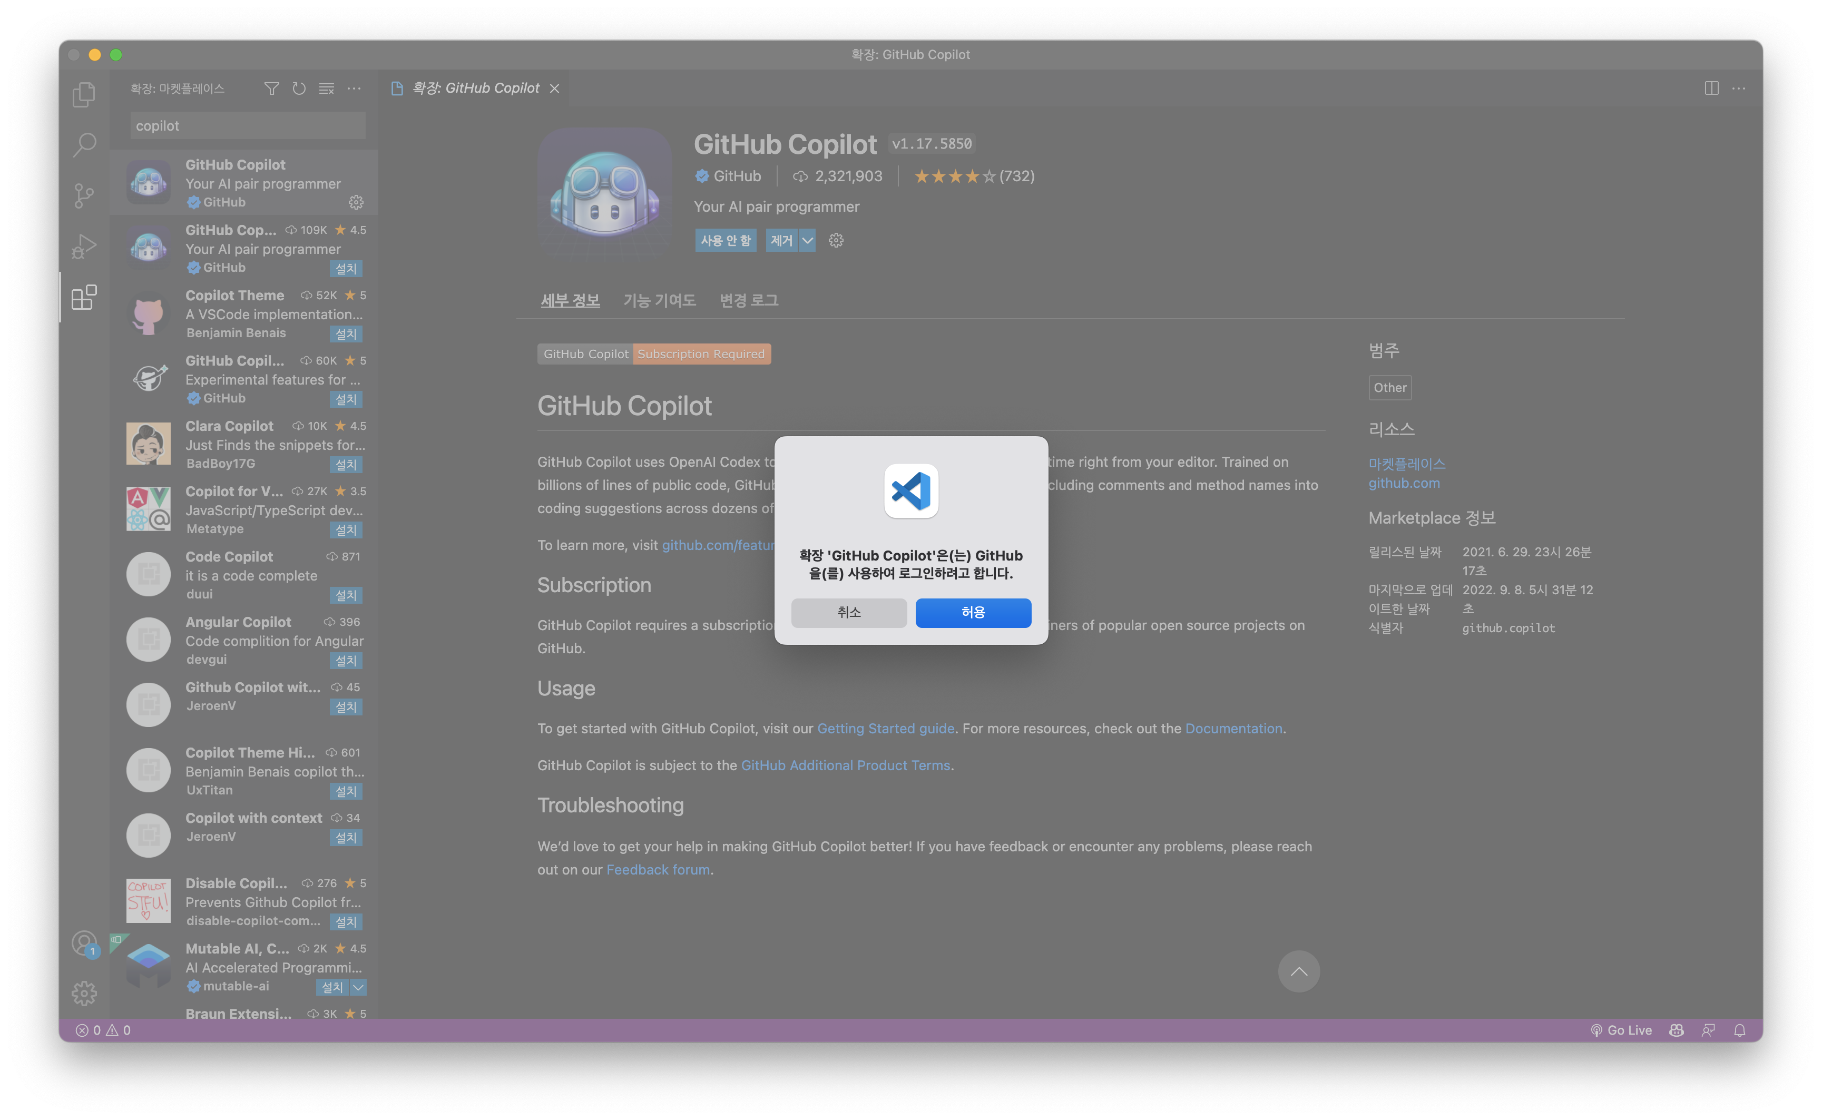Select the Extensions view icon

pos(84,297)
